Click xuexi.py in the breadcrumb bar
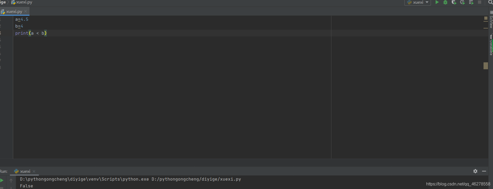 click(22, 2)
